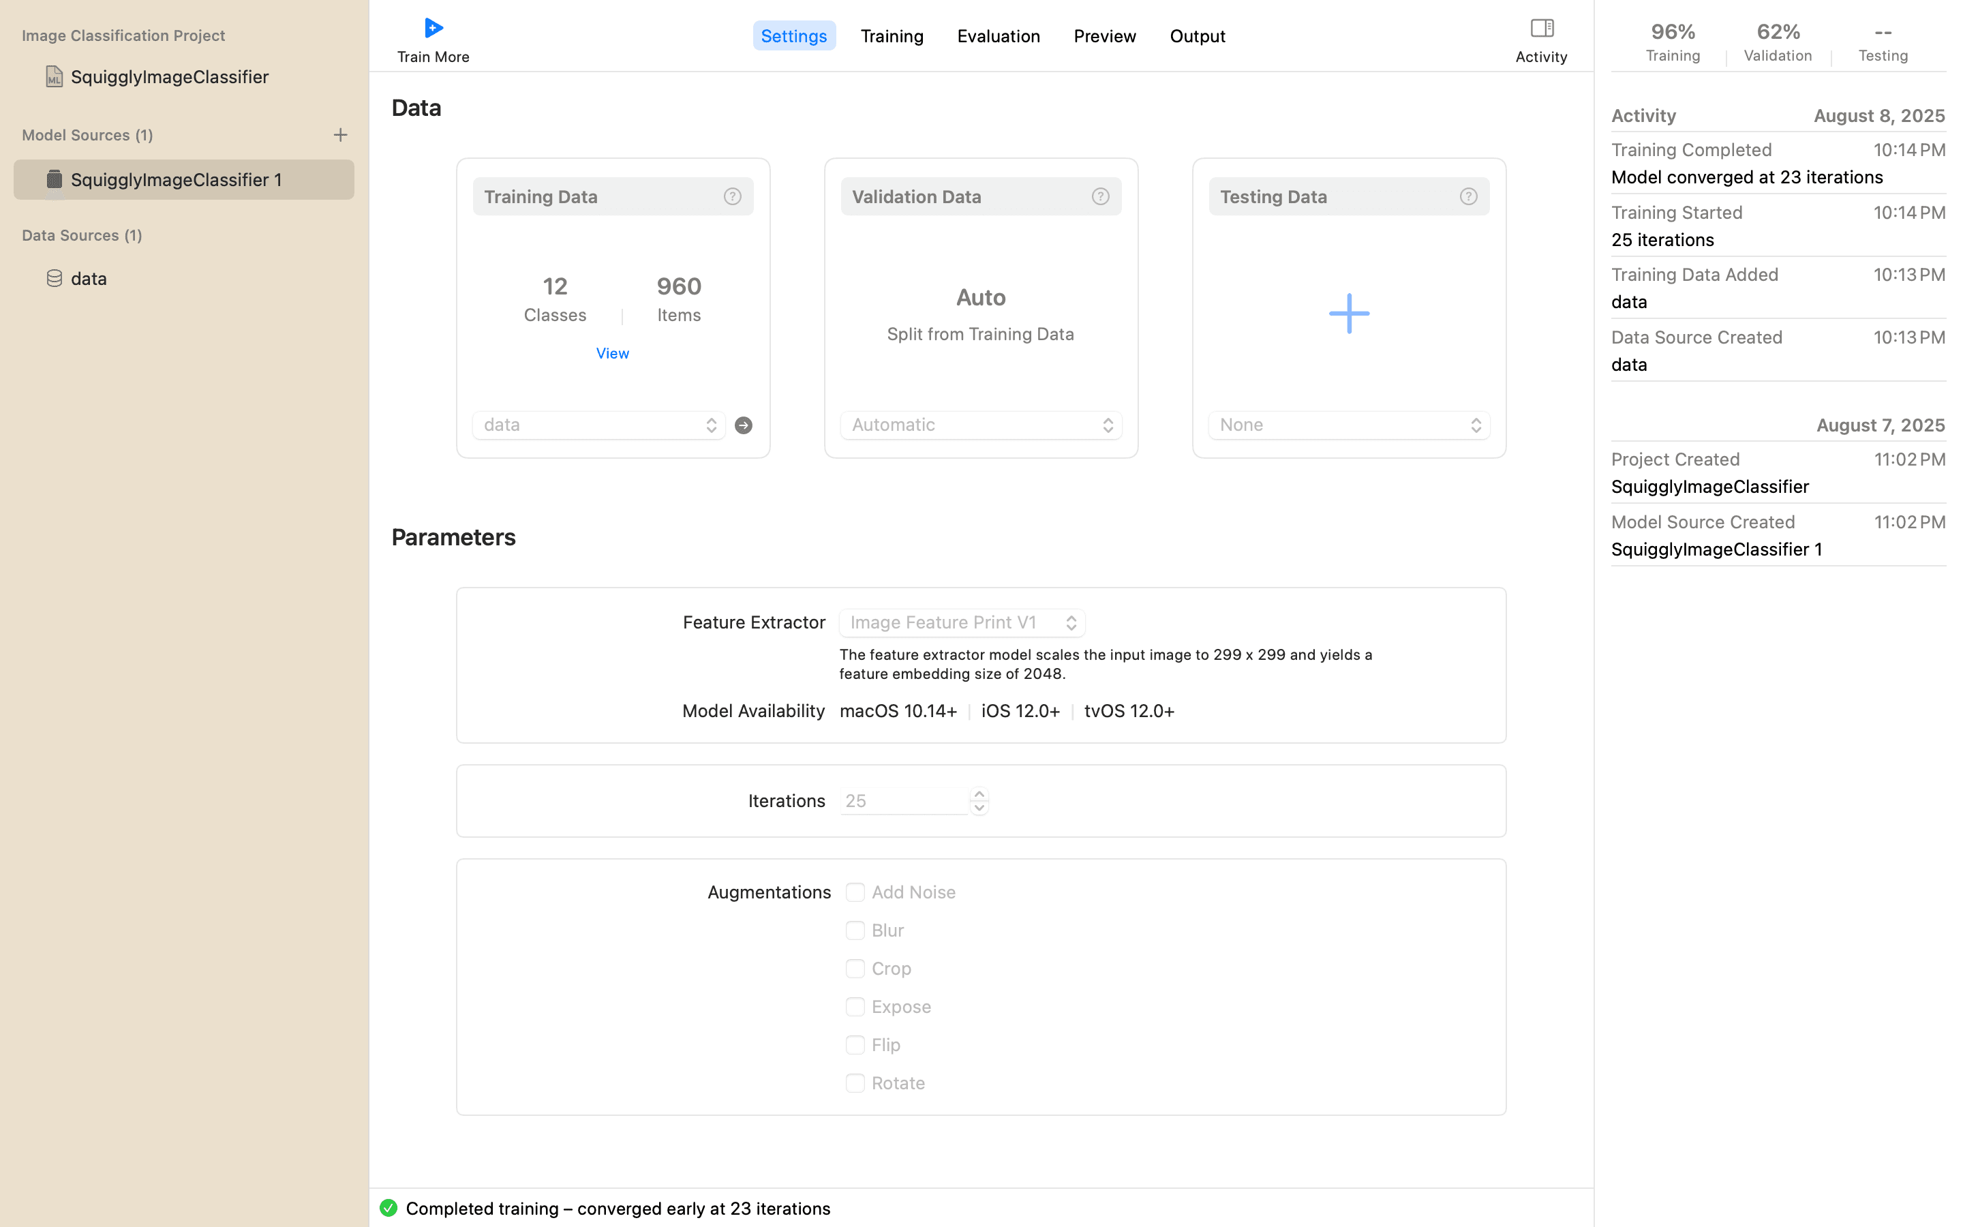
Task: Open the Feature Extractor dropdown
Action: pos(962,622)
